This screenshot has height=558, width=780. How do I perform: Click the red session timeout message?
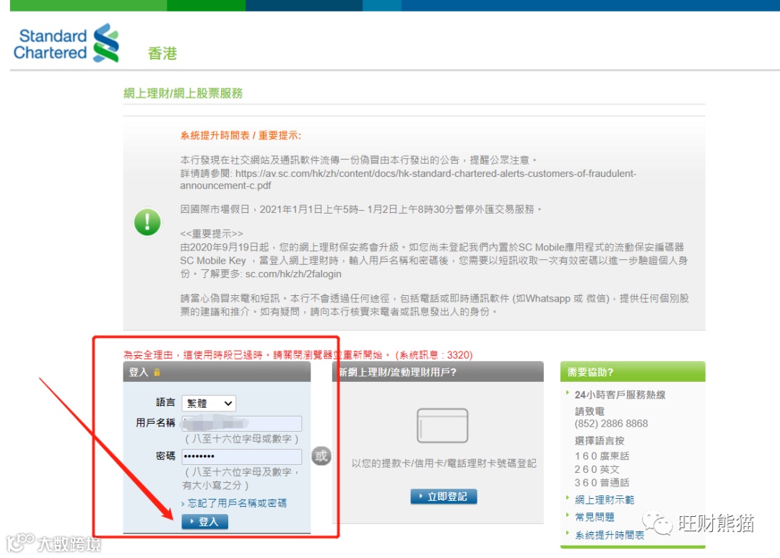[298, 354]
